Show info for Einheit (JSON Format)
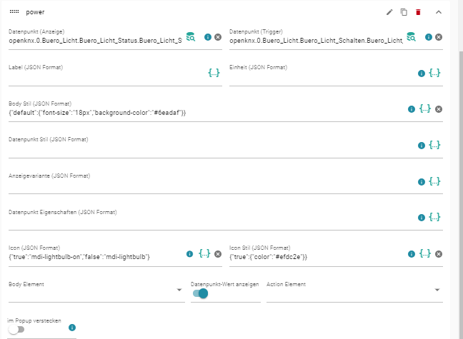463x339 pixels. pyautogui.click(x=421, y=73)
